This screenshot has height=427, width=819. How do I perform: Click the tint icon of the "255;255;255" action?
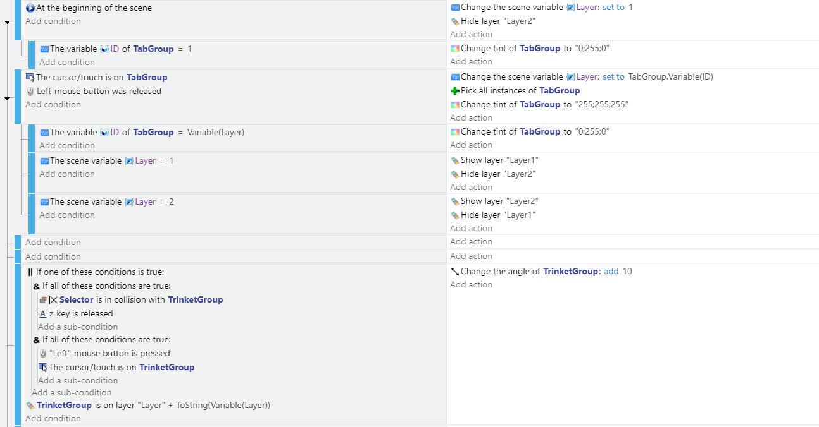(x=454, y=105)
